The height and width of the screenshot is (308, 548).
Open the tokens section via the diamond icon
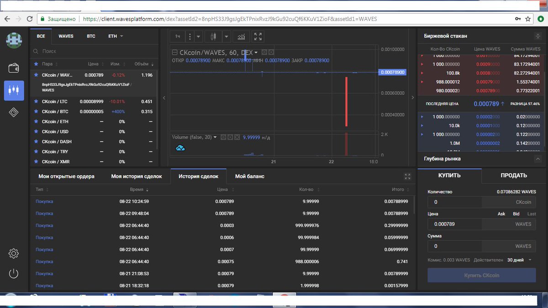click(14, 112)
